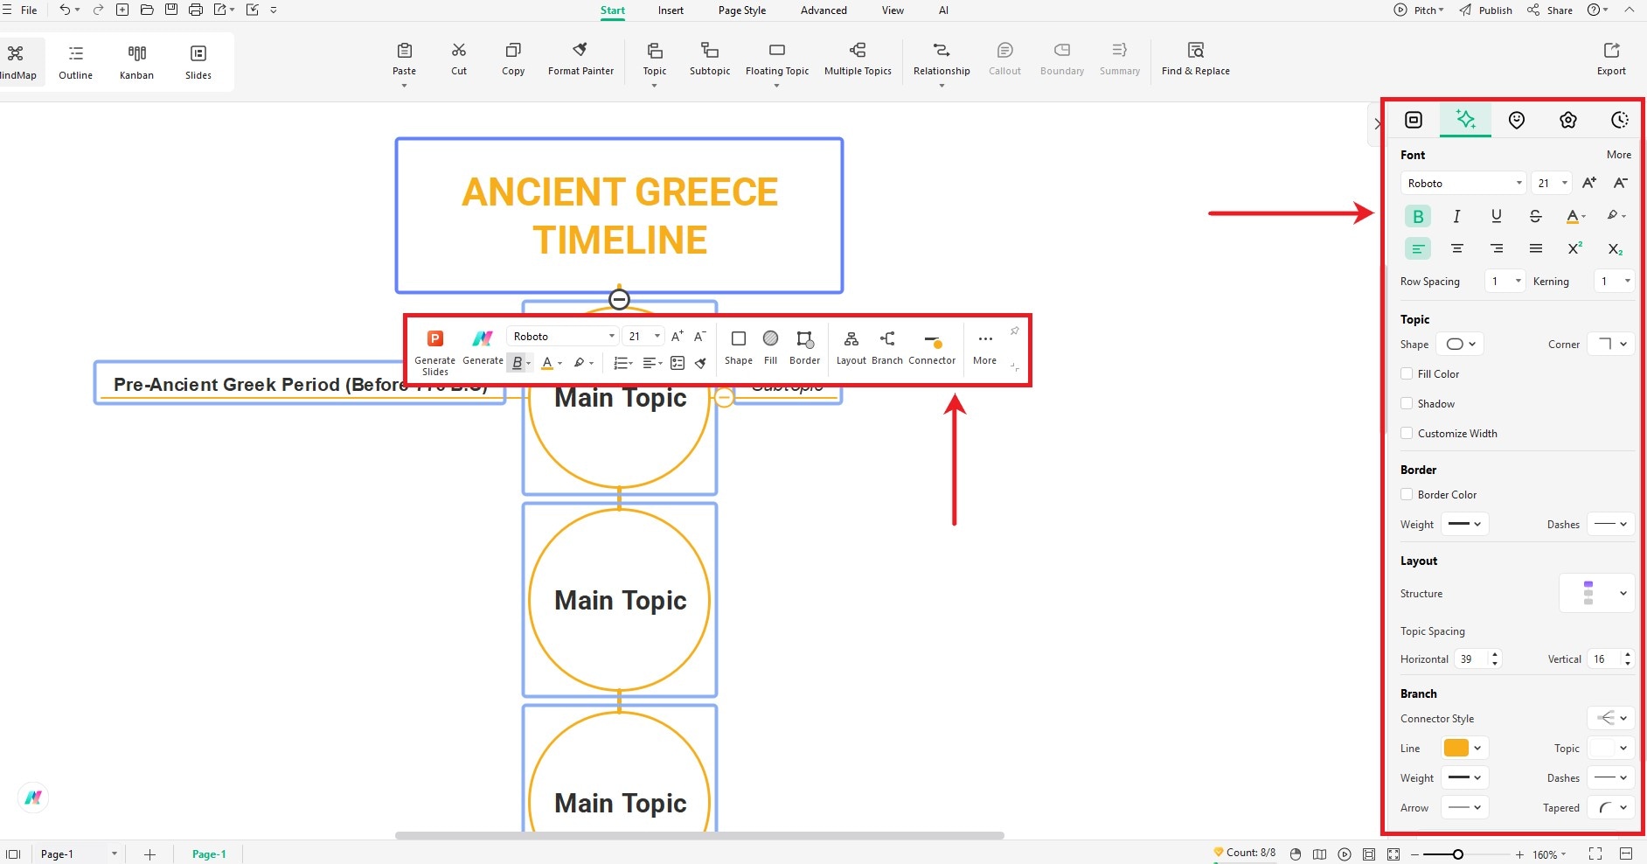Open the branch Topic color swatch
1647x864 pixels.
(x=1611, y=748)
